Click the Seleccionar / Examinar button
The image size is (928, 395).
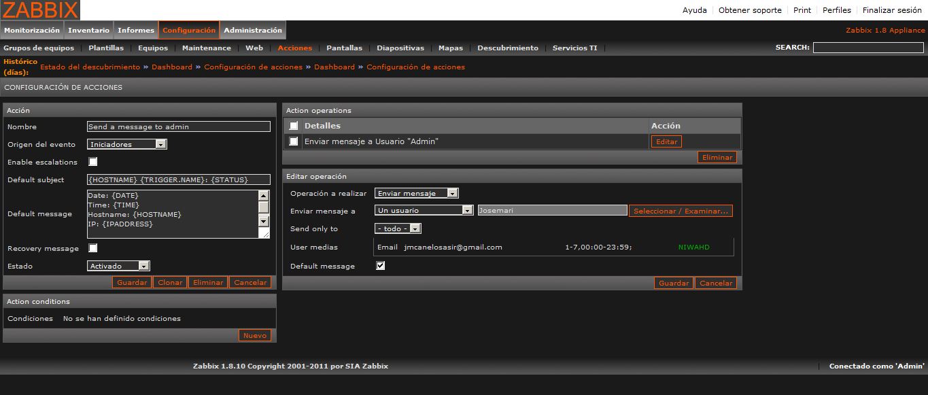coord(681,211)
